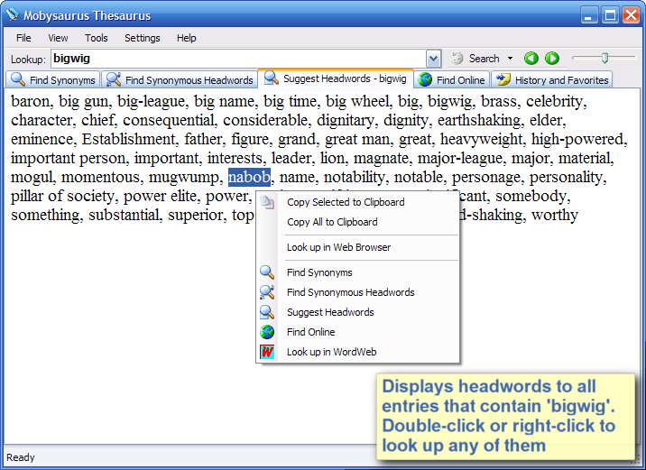Click the globe icon on Find Online tab
This screenshot has width=646, height=470.
pyautogui.click(x=425, y=79)
